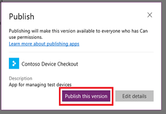Screen dimensions: 166x114
Task: Open Learn more about publishing apps link
Action: click(44, 44)
